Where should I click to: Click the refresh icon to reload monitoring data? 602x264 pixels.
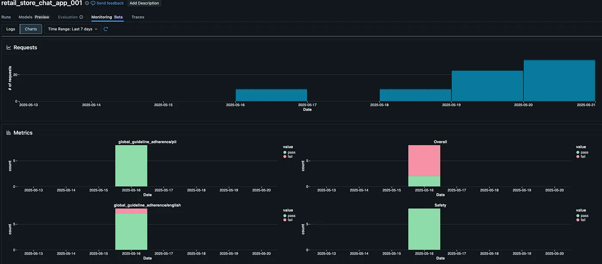pos(105,29)
